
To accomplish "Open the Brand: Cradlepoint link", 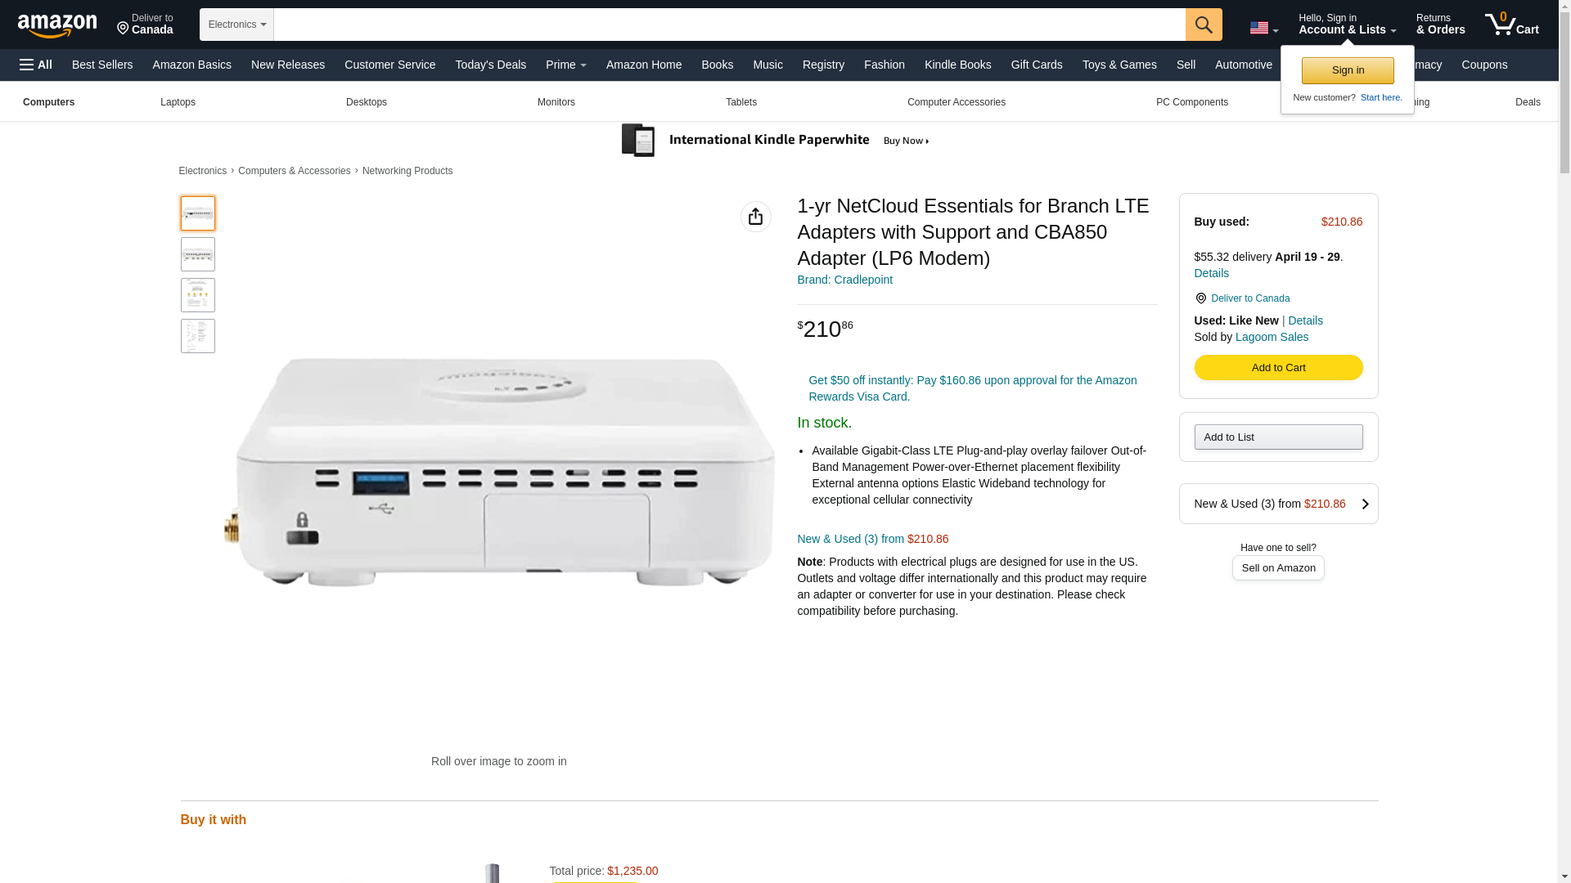I will (844, 280).
